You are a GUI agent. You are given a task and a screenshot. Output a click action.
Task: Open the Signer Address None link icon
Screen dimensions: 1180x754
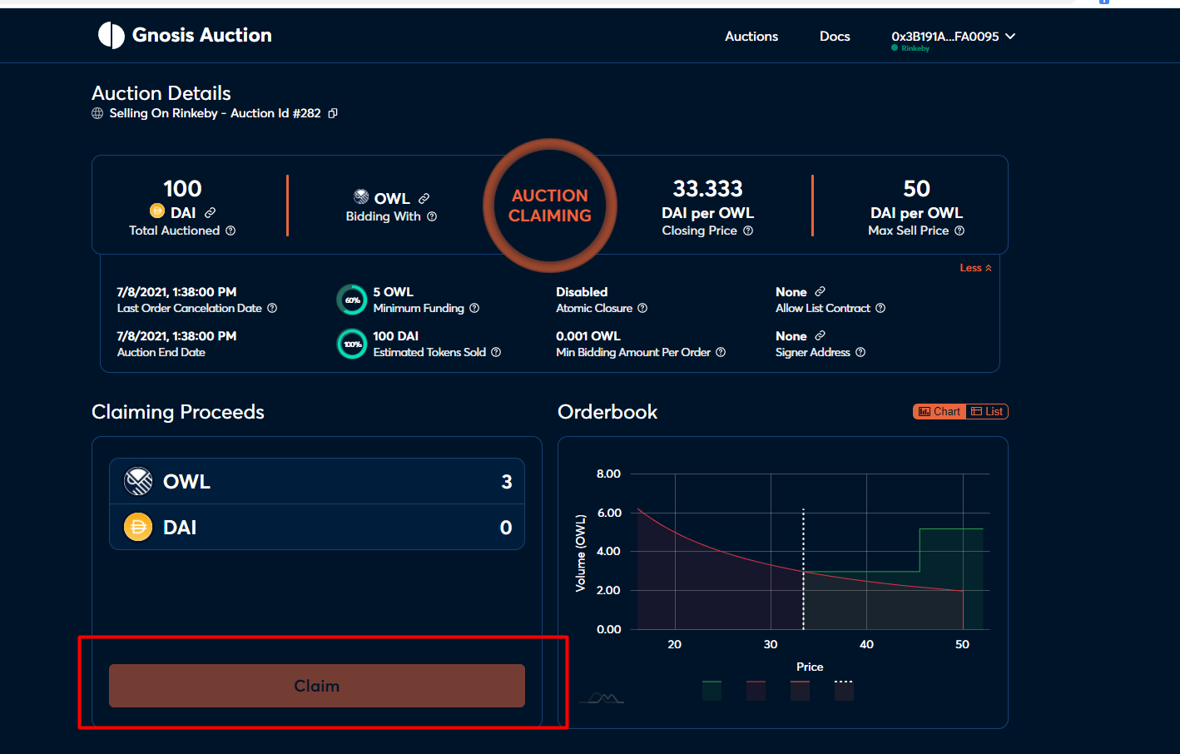pyautogui.click(x=821, y=335)
